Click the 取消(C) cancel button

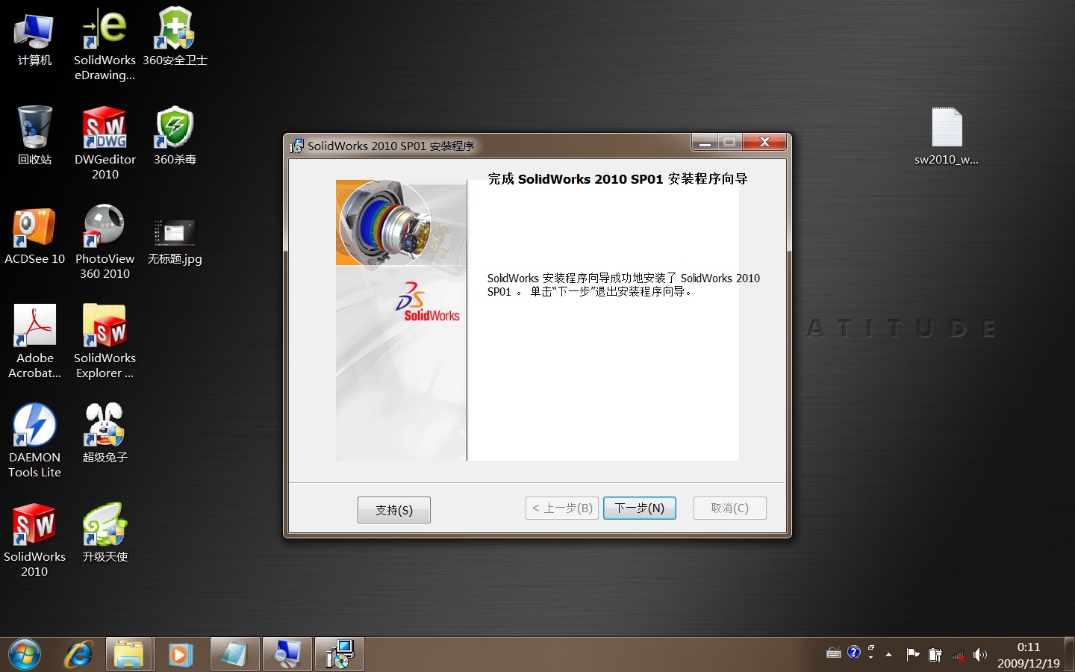[730, 508]
